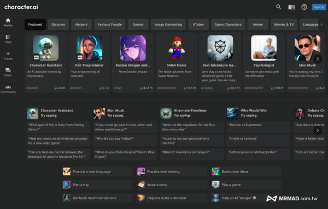Select "LeBron James vs Michael Jordan" prompt
328x209 pixels.
pos(259,154)
